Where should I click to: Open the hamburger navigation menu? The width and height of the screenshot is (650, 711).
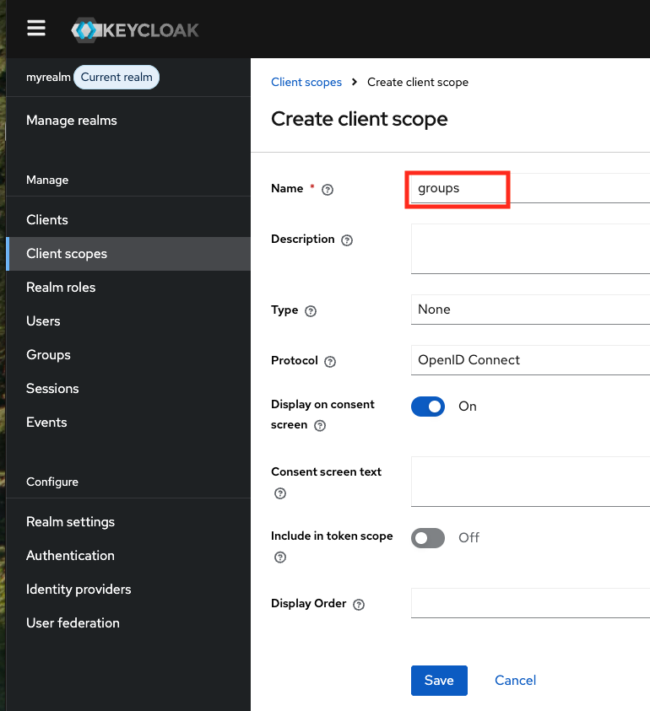coord(35,28)
